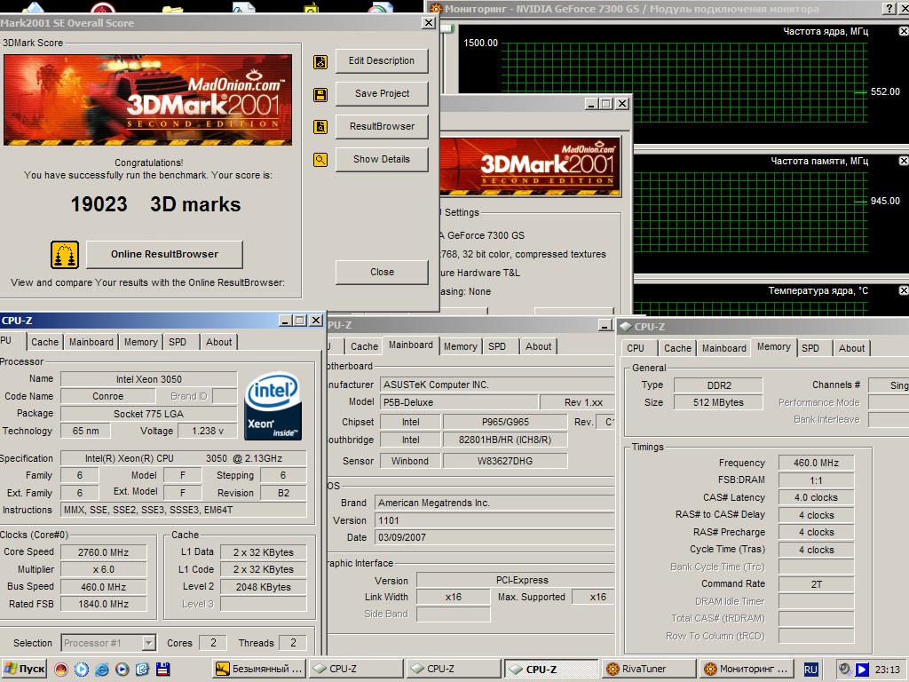
Task: Open the Пуск start menu
Action: (x=24, y=670)
